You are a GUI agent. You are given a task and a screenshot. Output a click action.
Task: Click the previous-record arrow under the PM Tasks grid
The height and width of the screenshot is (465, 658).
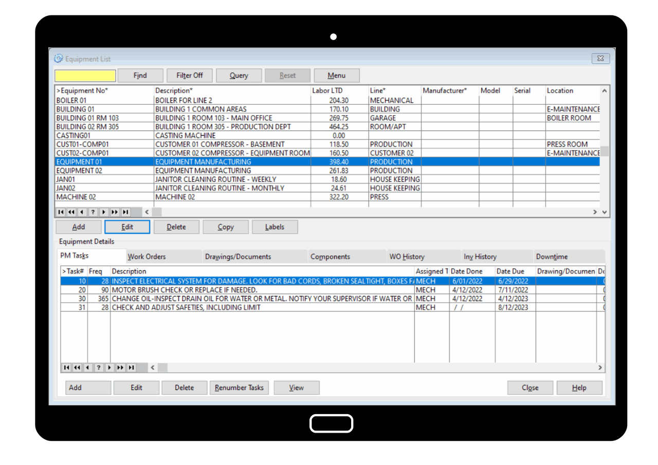[x=87, y=367]
